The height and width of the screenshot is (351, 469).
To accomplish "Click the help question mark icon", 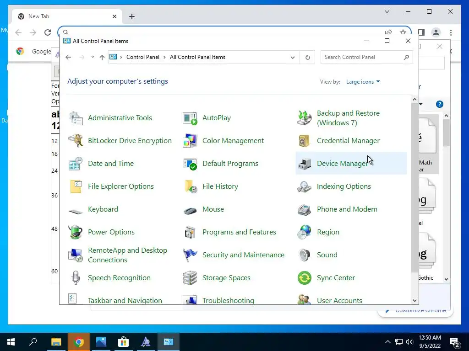I will point(439,104).
